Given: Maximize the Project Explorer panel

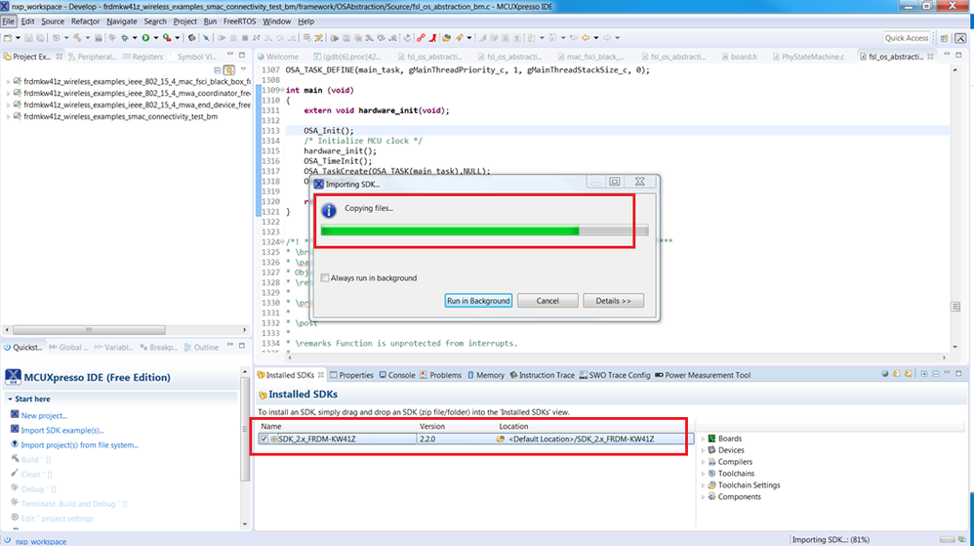Looking at the screenshot, I should pyautogui.click(x=242, y=56).
